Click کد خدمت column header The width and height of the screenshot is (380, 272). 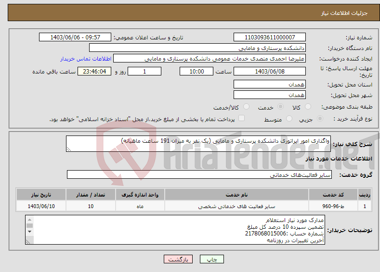333,195
